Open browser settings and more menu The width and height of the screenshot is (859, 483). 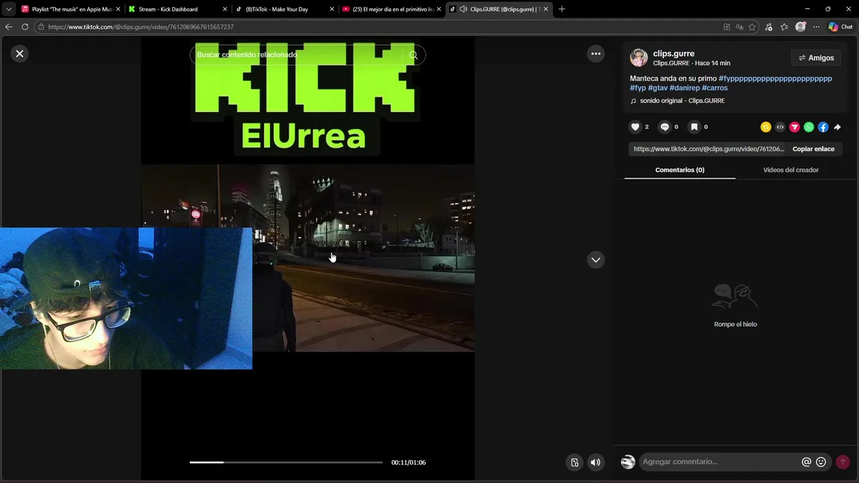[x=816, y=27]
